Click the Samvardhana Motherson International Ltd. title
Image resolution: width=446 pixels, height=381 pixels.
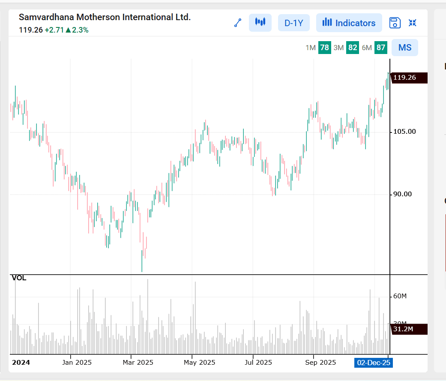click(x=105, y=17)
